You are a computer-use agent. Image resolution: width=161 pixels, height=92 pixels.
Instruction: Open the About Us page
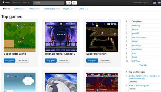[16, 3]
